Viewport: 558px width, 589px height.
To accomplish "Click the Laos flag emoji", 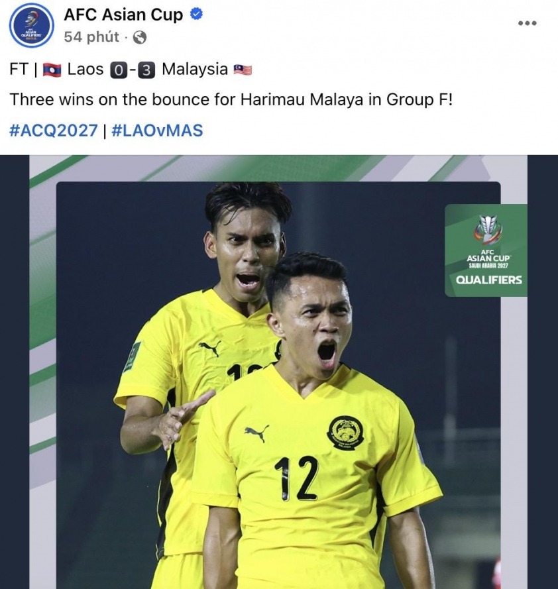I will 52,70.
